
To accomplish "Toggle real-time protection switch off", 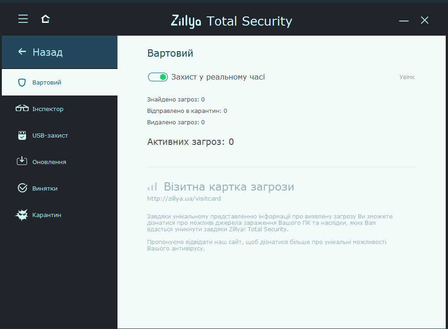I will (x=158, y=77).
